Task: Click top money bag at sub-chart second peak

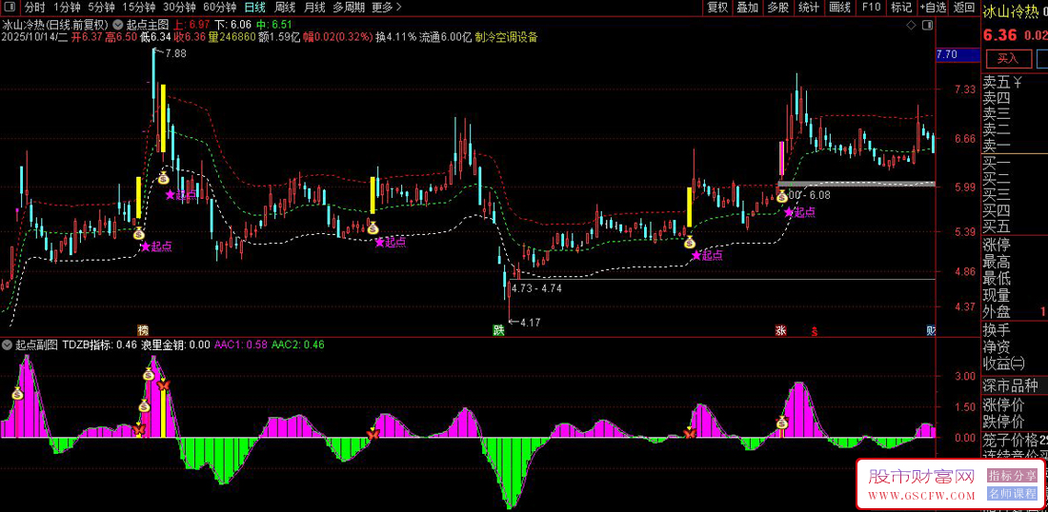Action: point(149,375)
